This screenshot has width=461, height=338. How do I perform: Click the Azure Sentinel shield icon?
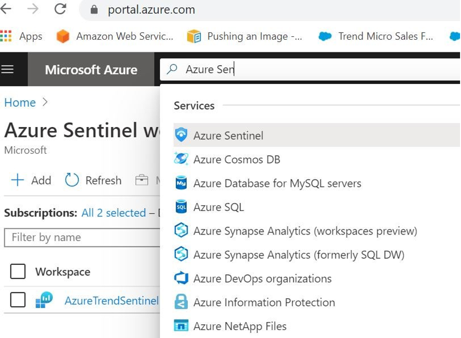point(181,135)
